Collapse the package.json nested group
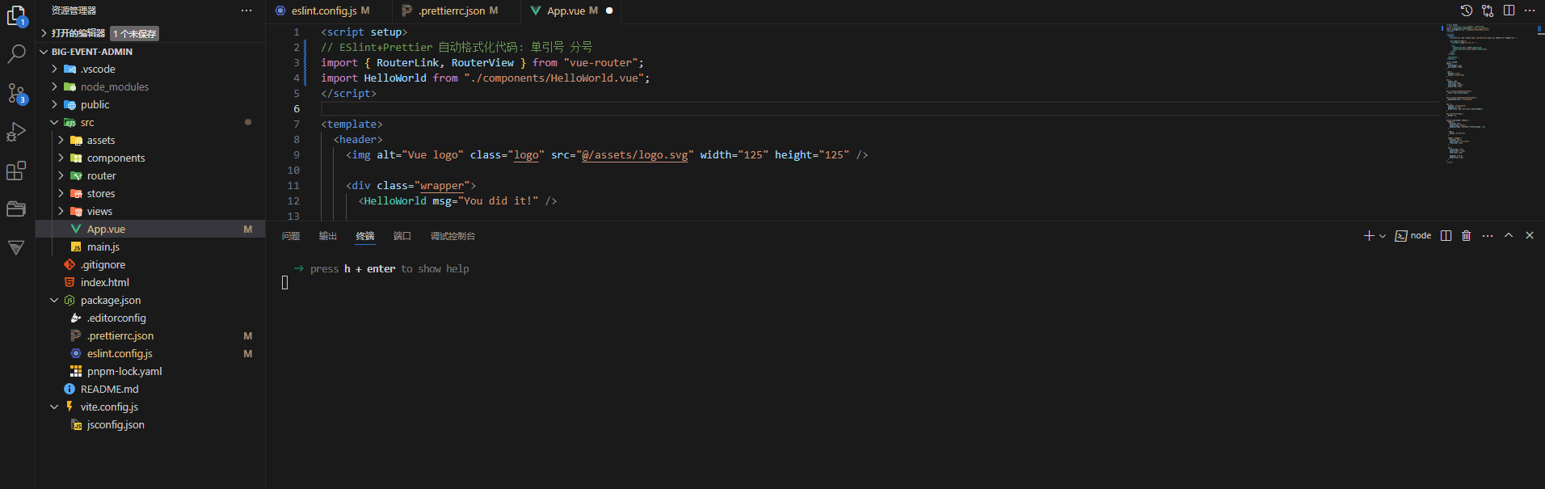1545x489 pixels. 54,301
